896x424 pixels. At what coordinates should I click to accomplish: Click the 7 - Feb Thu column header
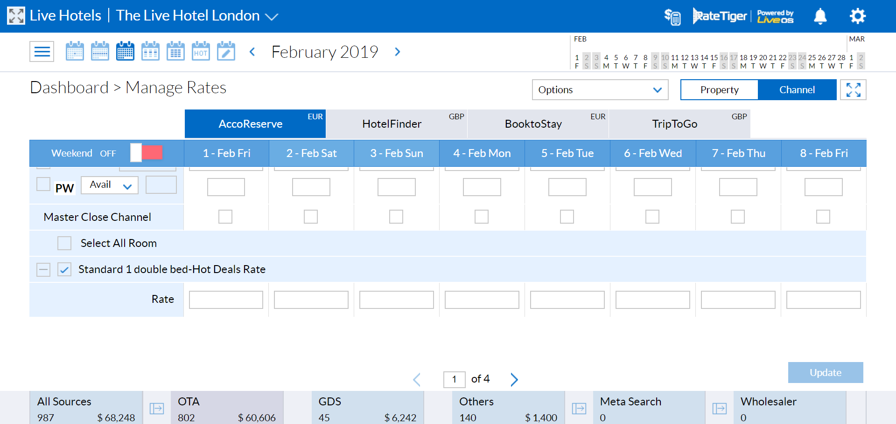click(x=739, y=153)
